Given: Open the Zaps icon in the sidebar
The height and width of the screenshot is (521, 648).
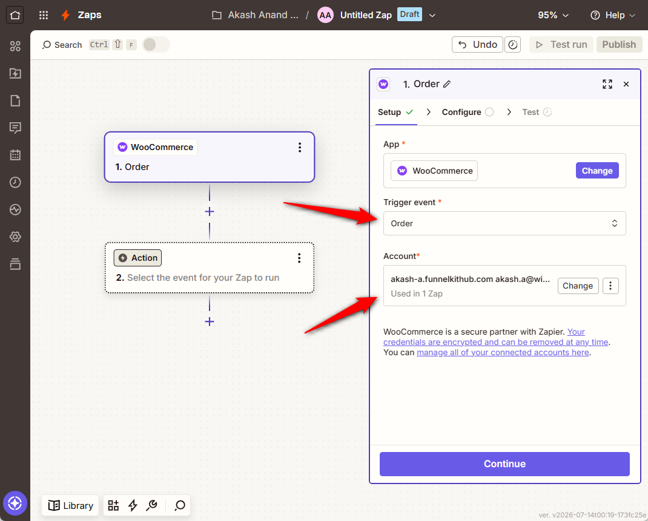Looking at the screenshot, I should (x=15, y=73).
